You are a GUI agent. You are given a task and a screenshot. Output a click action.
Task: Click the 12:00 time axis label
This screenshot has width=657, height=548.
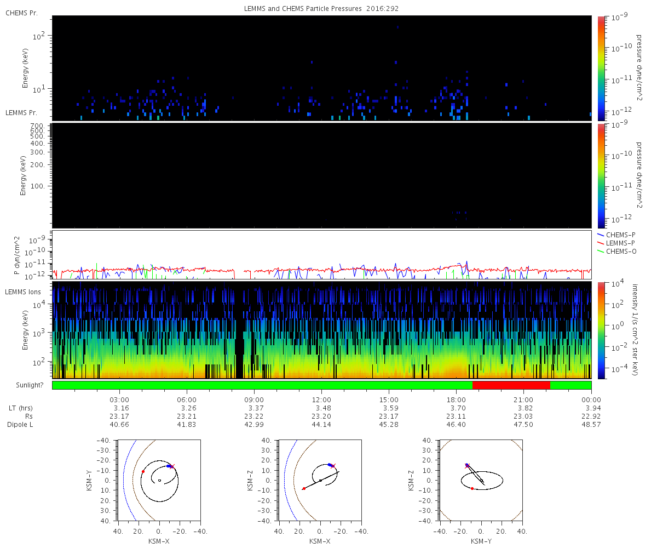click(321, 400)
